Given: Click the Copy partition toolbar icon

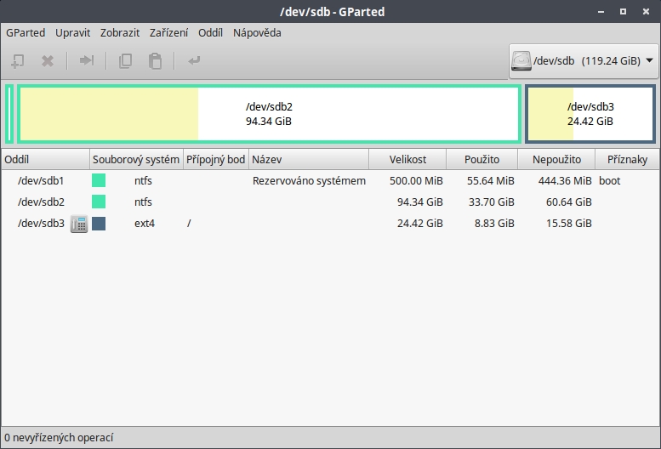Looking at the screenshot, I should 125,61.
